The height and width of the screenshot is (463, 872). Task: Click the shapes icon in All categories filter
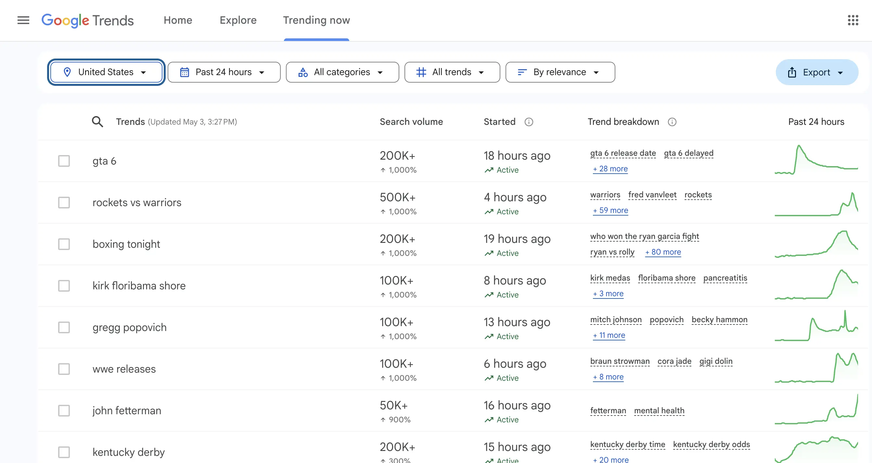pos(302,72)
